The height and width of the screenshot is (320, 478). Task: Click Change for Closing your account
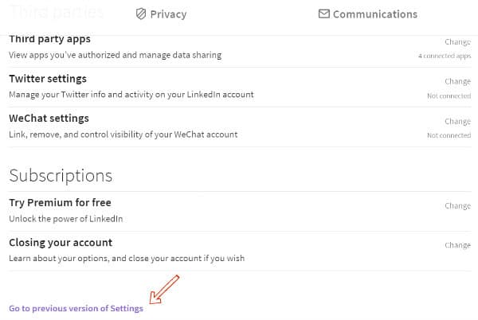point(457,245)
